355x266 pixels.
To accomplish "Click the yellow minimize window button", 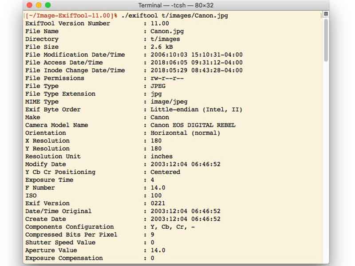I will point(39,5).
